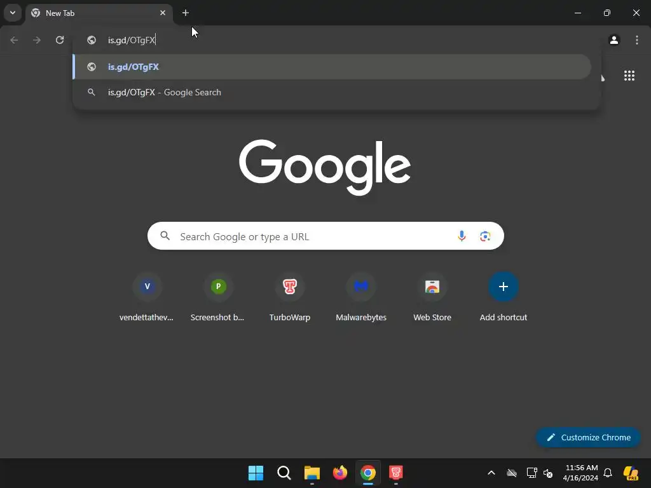Click the network display tray icon
This screenshot has height=488, width=651.
pos(532,473)
